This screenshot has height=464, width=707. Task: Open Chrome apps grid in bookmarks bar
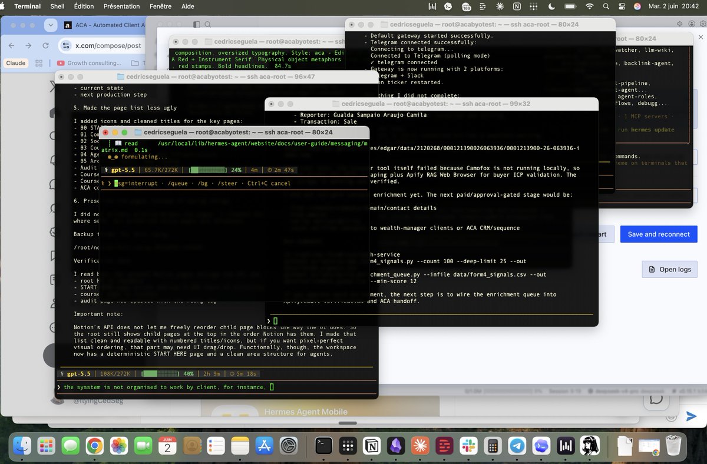coord(39,63)
